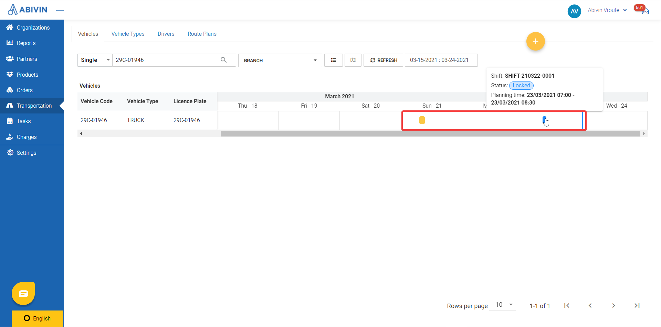Click the blue locked shift marker
This screenshot has width=661, height=327.
544,120
